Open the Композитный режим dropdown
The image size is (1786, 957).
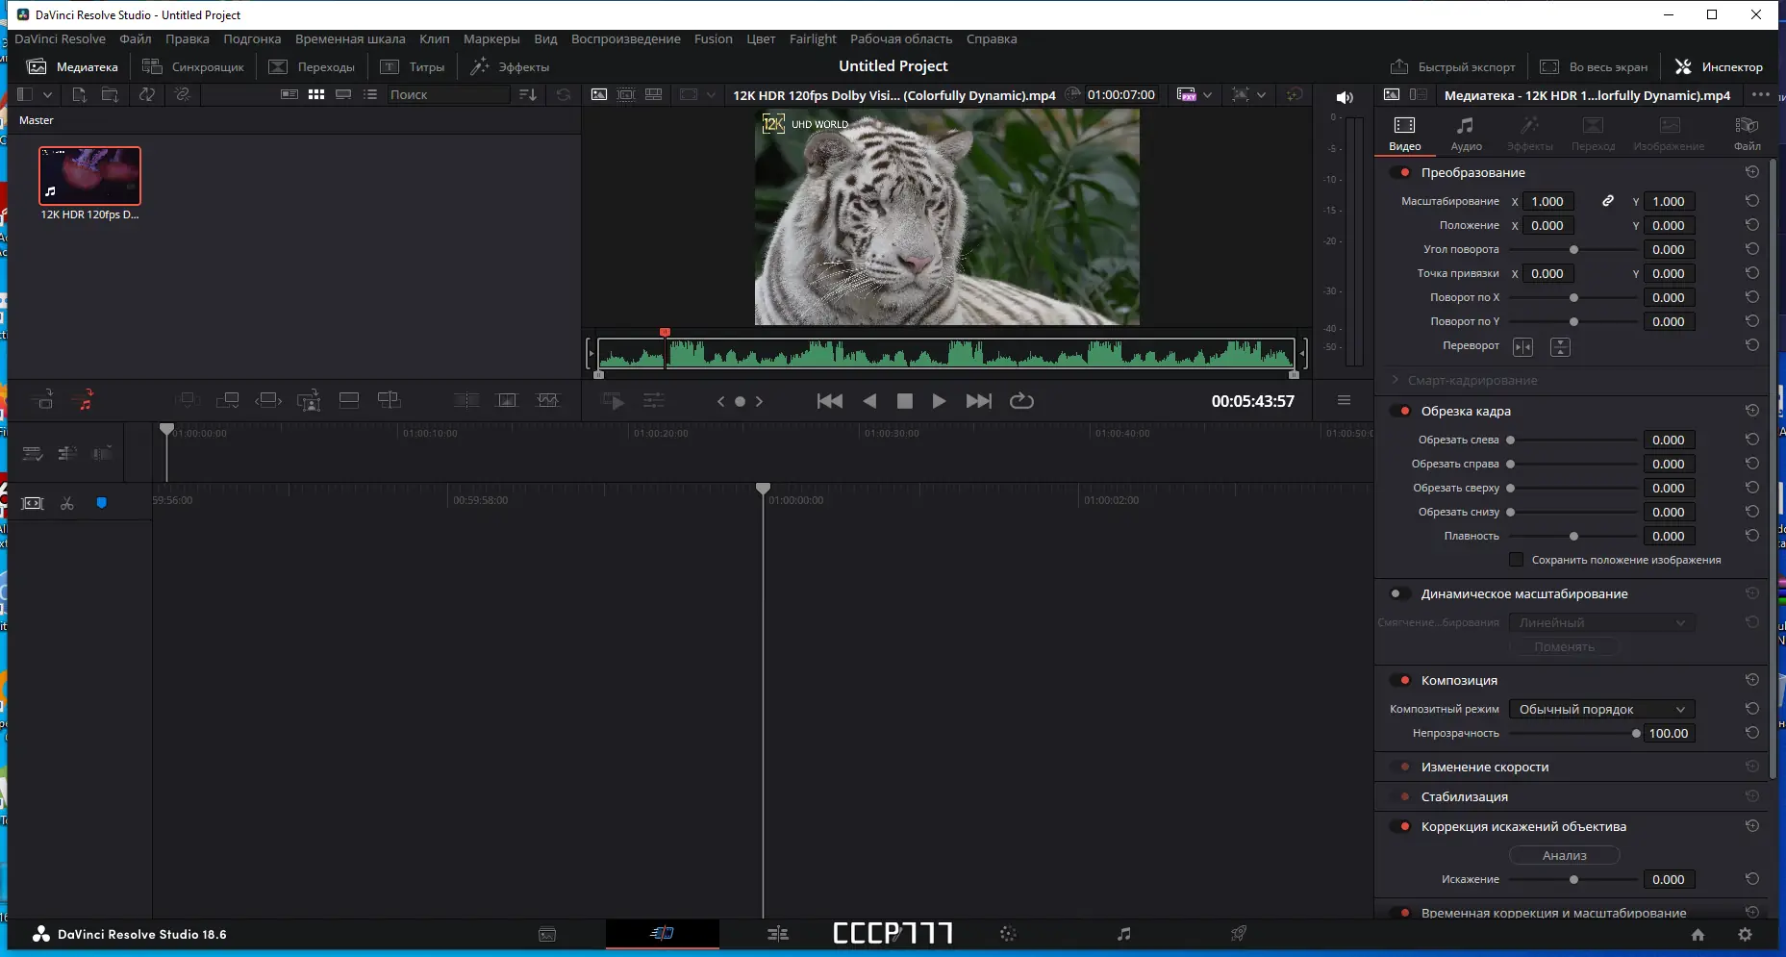point(1601,709)
